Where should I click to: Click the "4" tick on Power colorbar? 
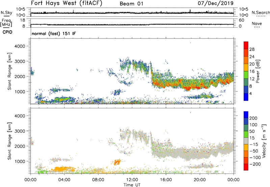(250, 93)
